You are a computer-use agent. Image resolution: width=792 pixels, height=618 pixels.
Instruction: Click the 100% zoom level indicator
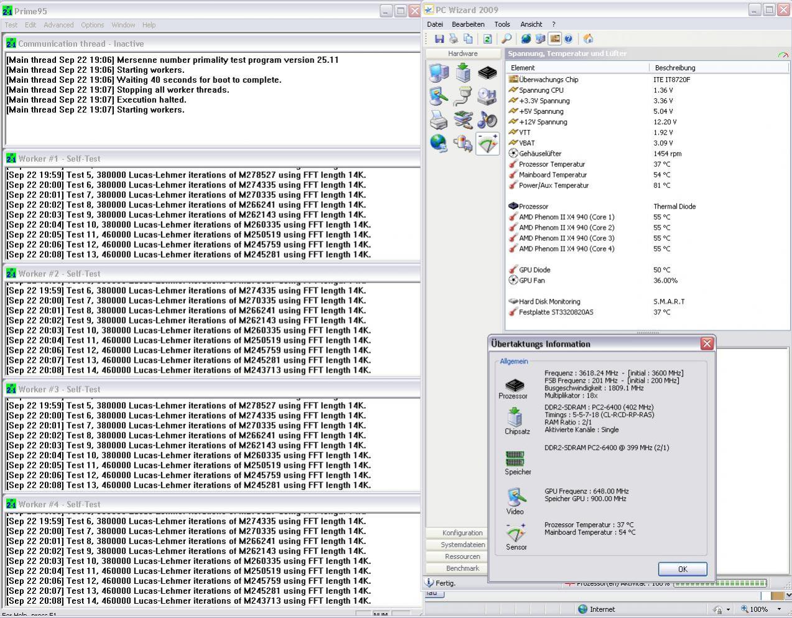(x=755, y=609)
